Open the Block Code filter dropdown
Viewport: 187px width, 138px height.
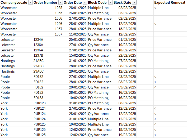point(110,2)
